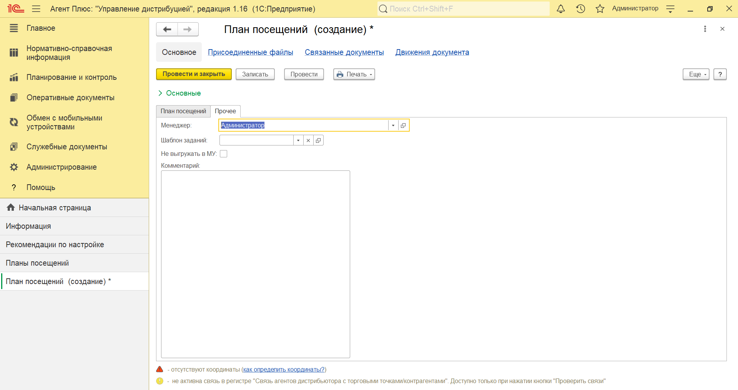Viewport: 738px width, 390px height.
Task: Focus the global search field
Action: pos(463,8)
